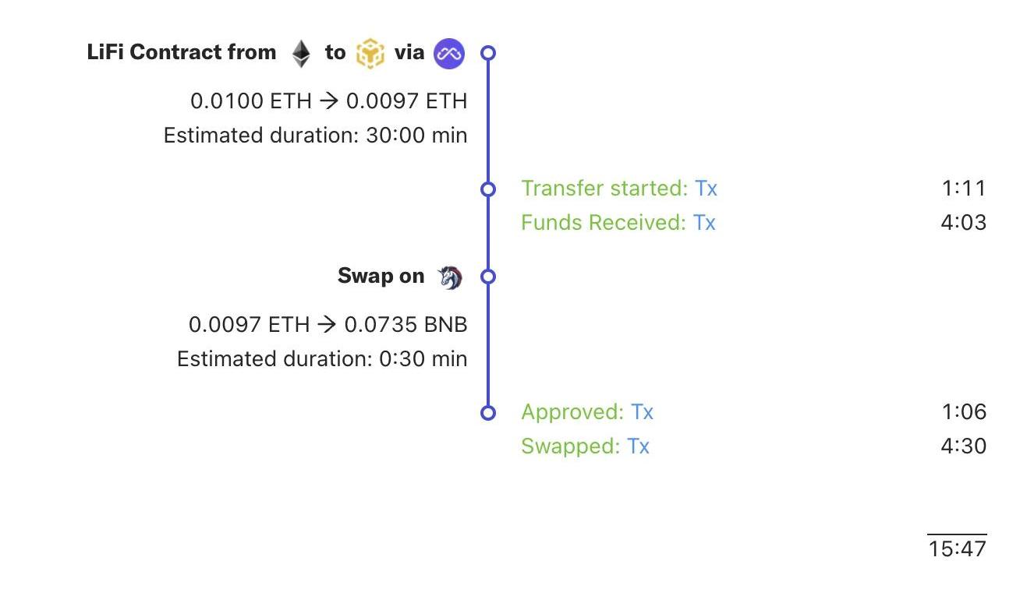Viewport: 1020px width, 589px height.
Task: Click the Swapped timestamp 4:30
Action: pos(964,446)
